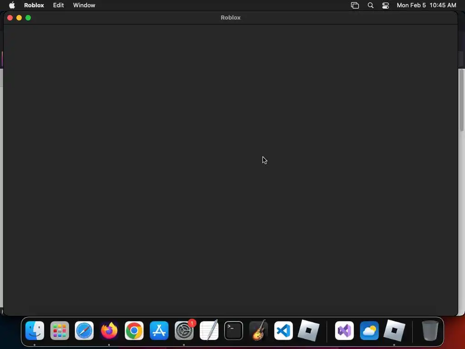The width and height of the screenshot is (465, 349).
Task: Minimize the Roblox window
Action: 19,18
